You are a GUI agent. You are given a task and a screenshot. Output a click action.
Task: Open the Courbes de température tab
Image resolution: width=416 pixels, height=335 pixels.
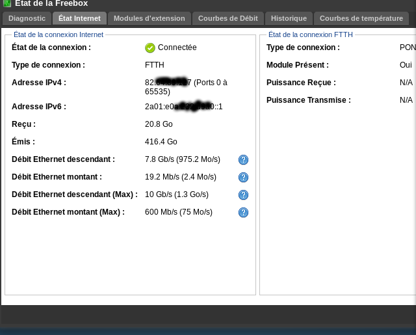(361, 18)
